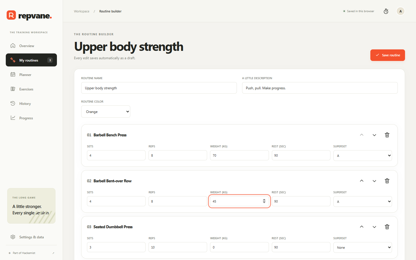
Task: Open the user avatar labeled A
Action: pyautogui.click(x=400, y=11)
